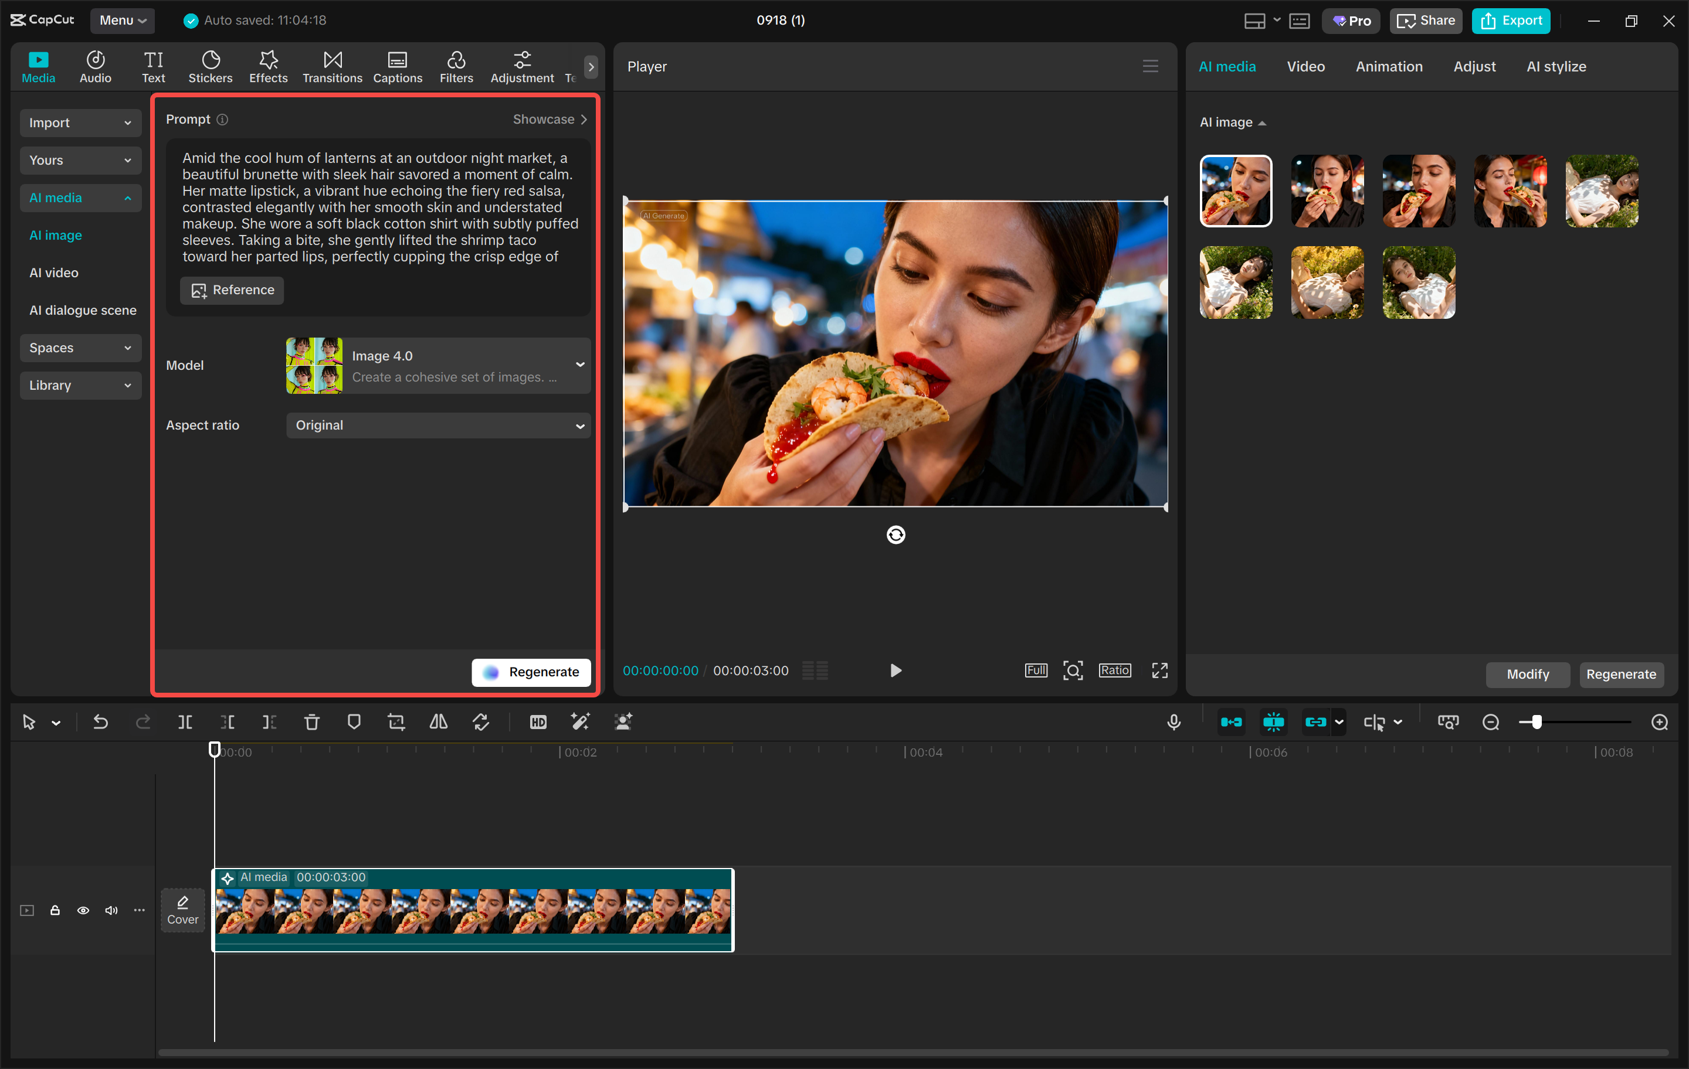Click the Regenerate button in the prompt panel
The image size is (1689, 1069).
[x=531, y=672]
